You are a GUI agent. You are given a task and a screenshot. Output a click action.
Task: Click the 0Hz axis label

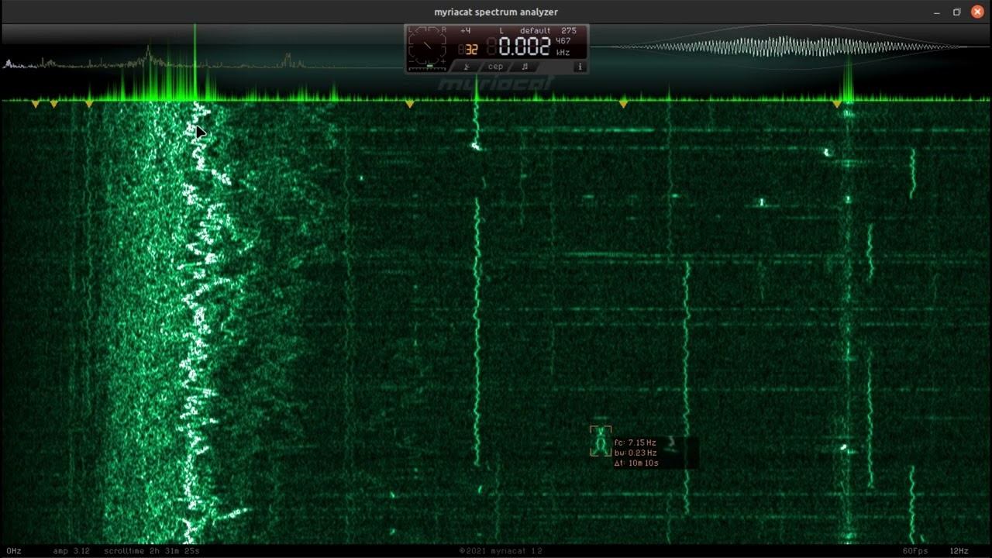coord(13,551)
